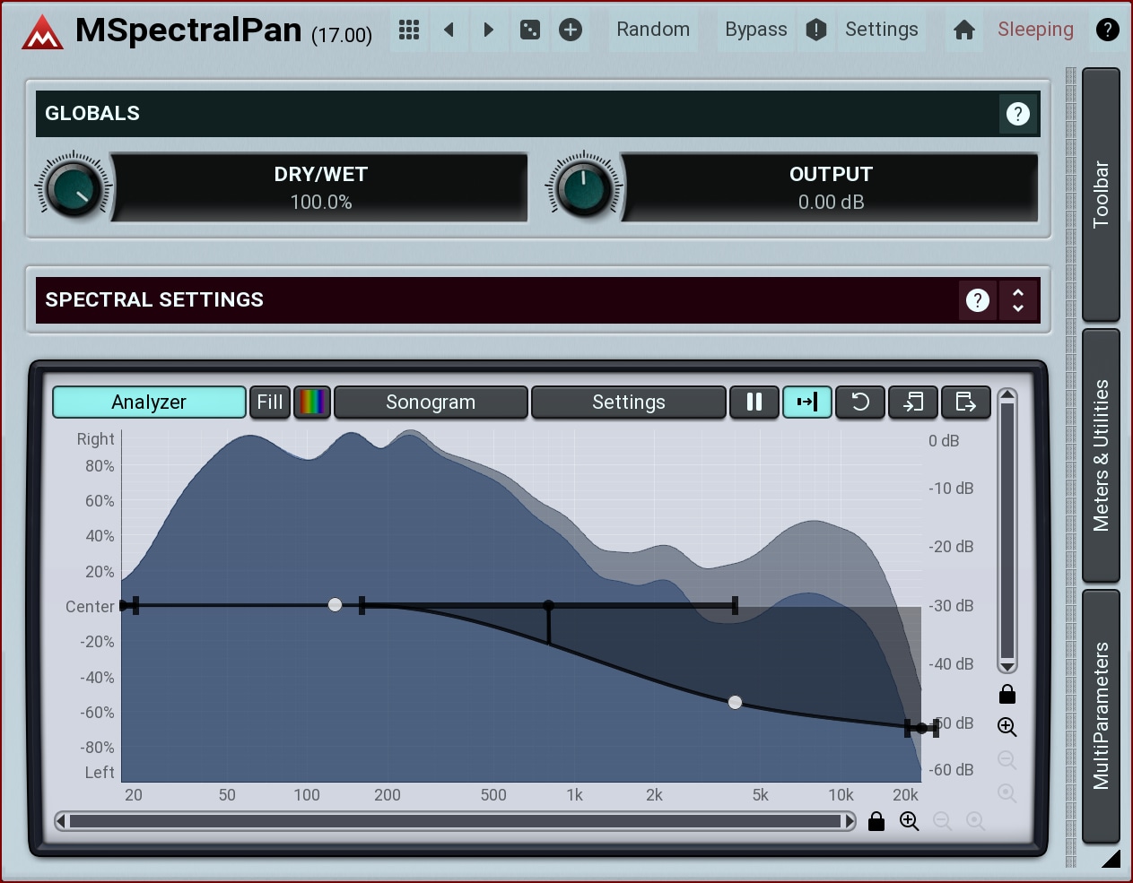Expand the Toolbar side panel

[x=1101, y=195]
